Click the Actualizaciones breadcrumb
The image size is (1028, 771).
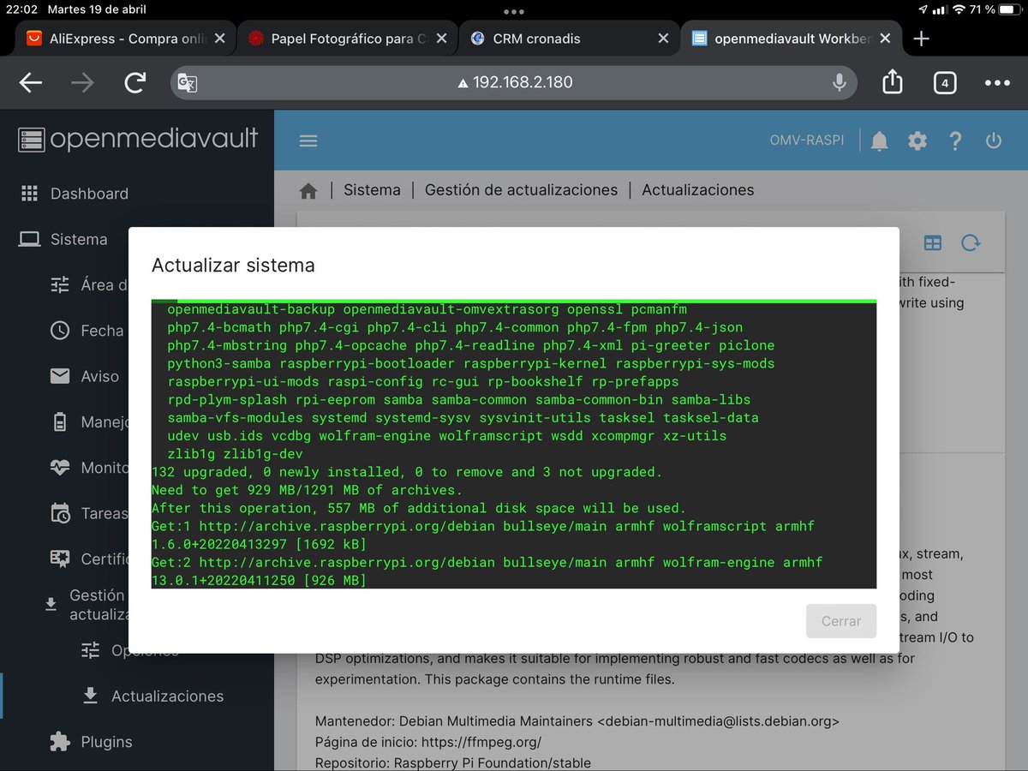click(x=698, y=190)
